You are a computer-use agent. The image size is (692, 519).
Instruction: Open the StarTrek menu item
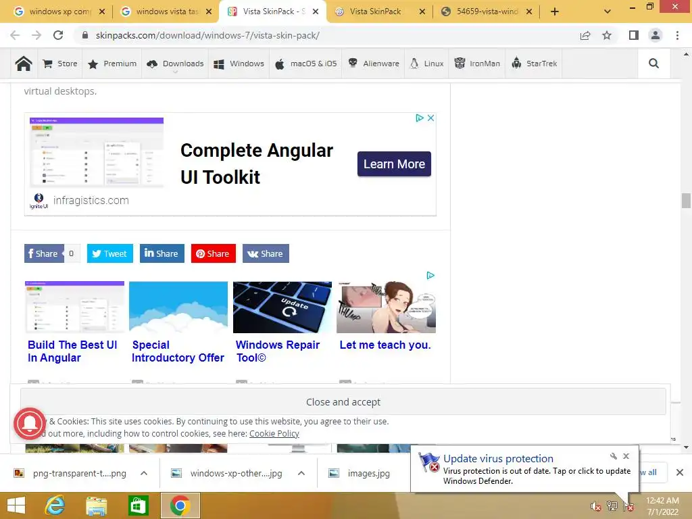click(534, 64)
